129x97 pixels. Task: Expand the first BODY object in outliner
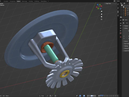tap(124, 9)
